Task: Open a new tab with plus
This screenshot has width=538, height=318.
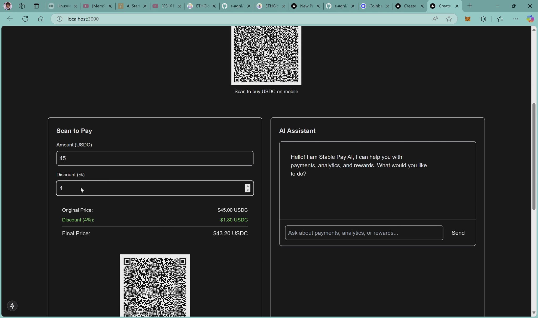Action: tap(470, 6)
